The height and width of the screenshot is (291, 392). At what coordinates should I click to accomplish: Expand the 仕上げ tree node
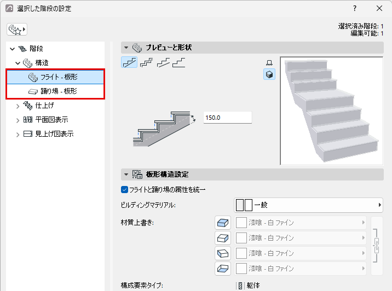[18, 106]
